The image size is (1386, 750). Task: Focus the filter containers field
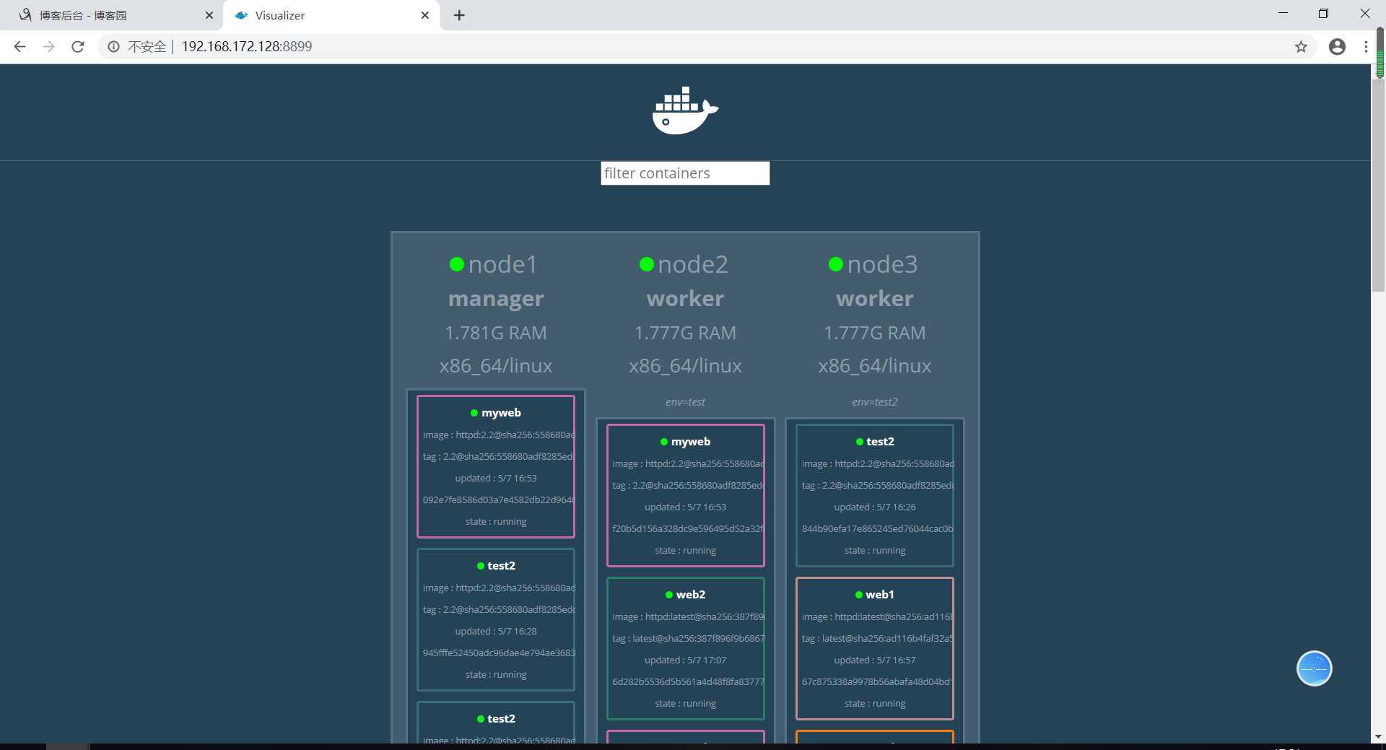tap(685, 173)
